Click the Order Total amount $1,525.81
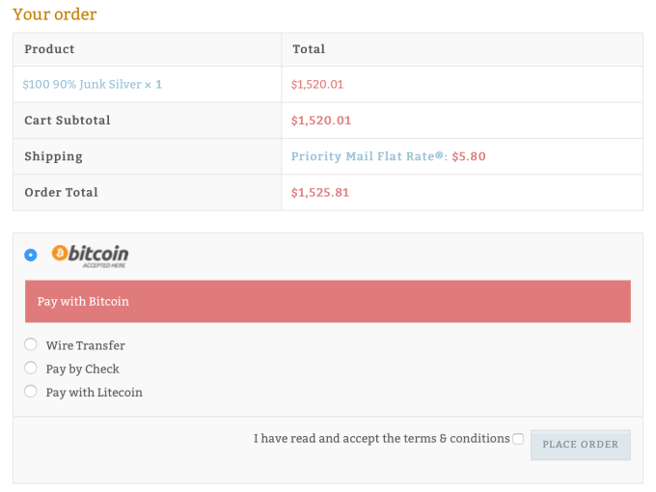 pyautogui.click(x=320, y=192)
